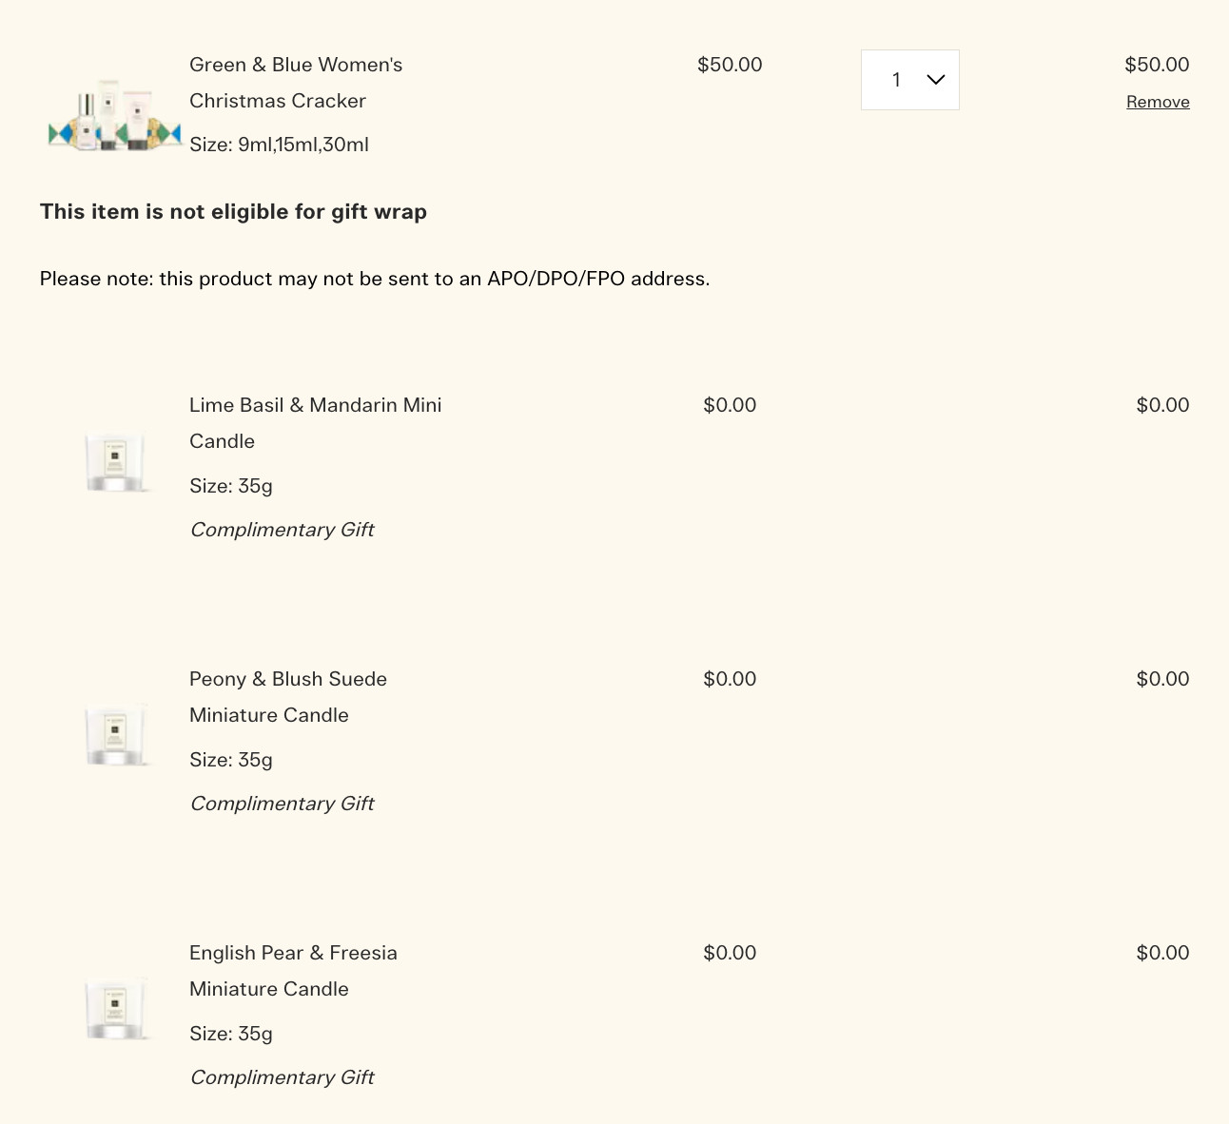Click the Size: 9ml,15ml,30ml text
The width and height of the screenshot is (1229, 1124).
(279, 145)
